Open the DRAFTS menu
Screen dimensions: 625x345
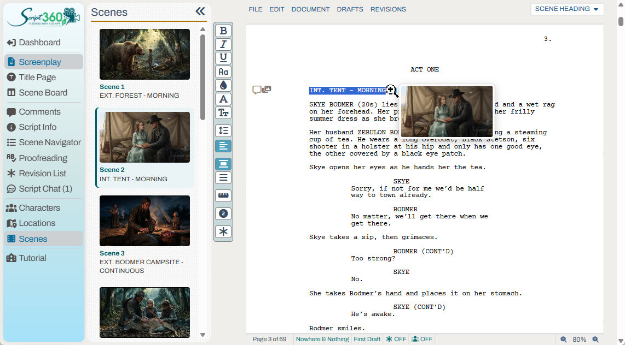click(x=350, y=9)
